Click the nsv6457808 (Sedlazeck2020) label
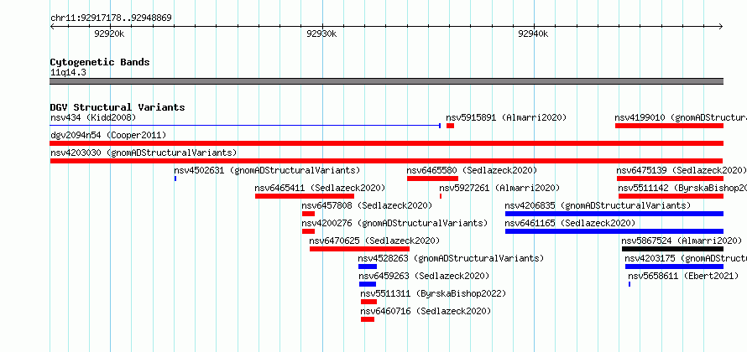Viewport: 747px width, 352px height. tap(367, 205)
